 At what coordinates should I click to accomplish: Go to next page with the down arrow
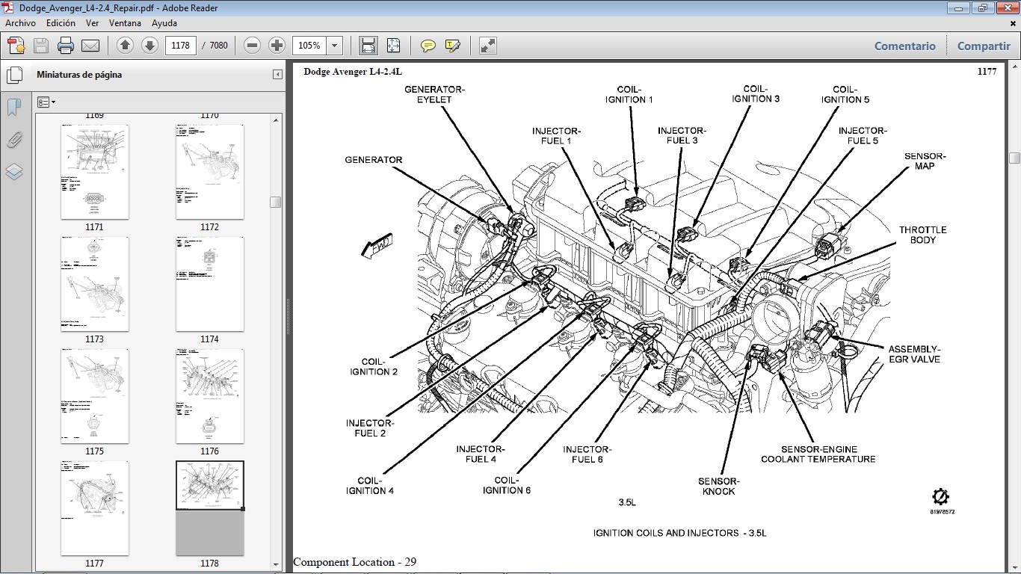(149, 46)
